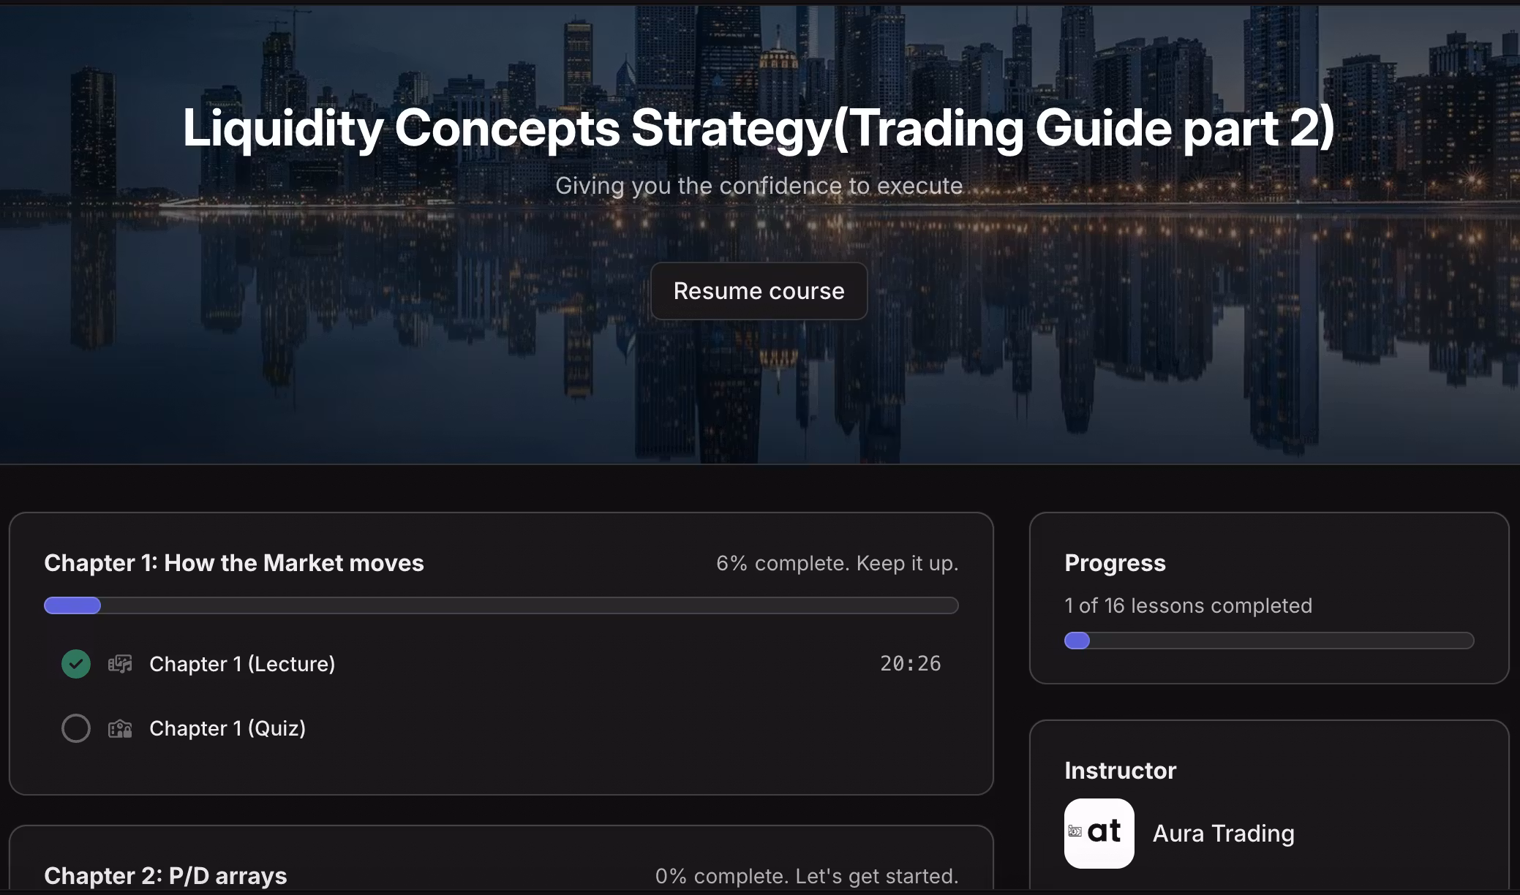The width and height of the screenshot is (1520, 895).
Task: Click the "1 of 16 lessons completed" text
Action: [x=1188, y=605]
